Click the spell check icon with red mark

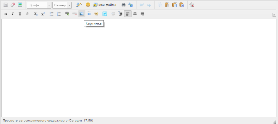tap(191, 5)
